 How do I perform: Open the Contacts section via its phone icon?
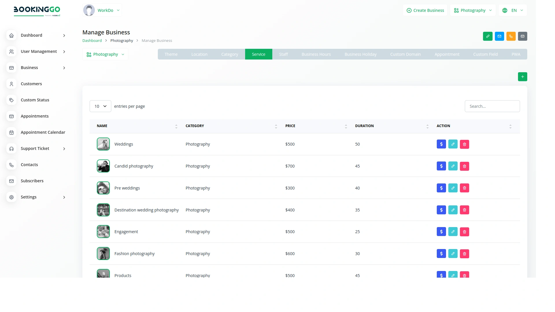[11, 165]
